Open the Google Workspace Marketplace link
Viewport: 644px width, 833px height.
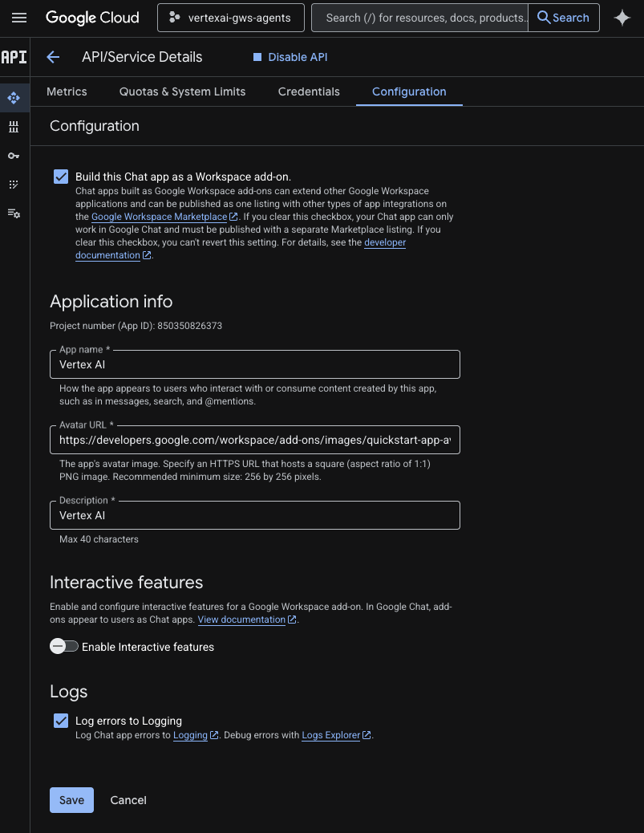tap(159, 217)
